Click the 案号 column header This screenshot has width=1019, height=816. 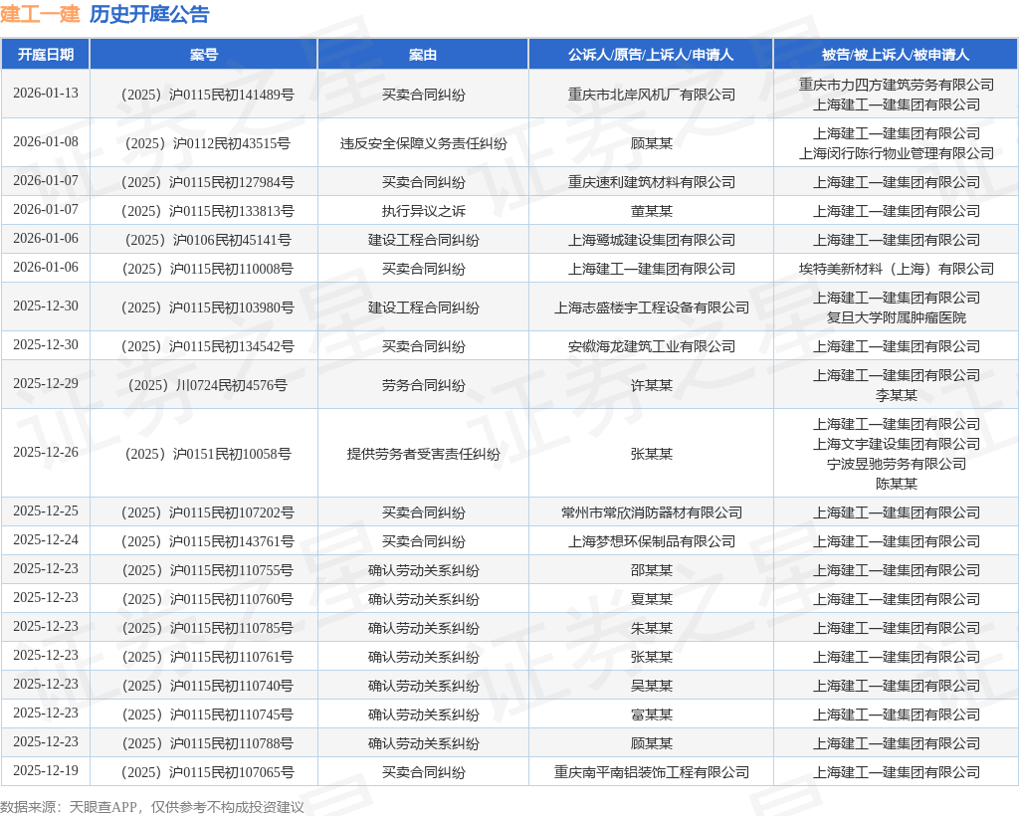click(x=203, y=55)
